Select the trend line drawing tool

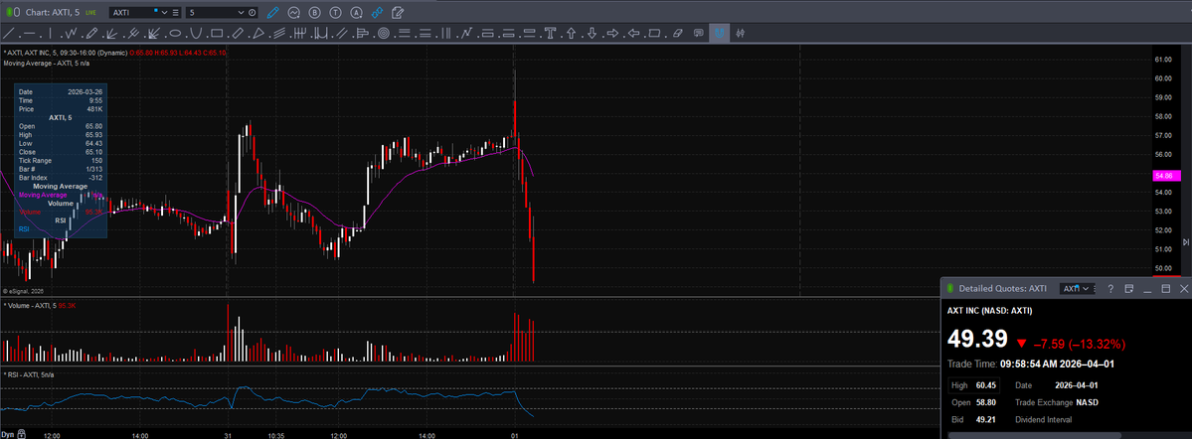tap(8, 34)
